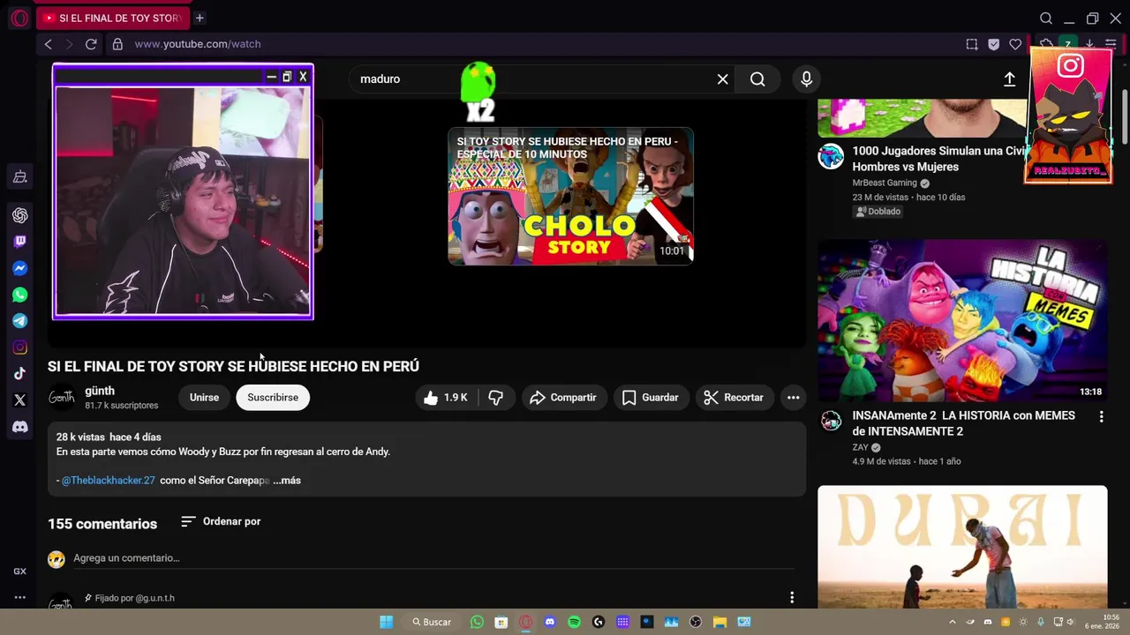Click the Opera GX menu logo
Viewport: 1130px width, 635px height.
[19, 18]
